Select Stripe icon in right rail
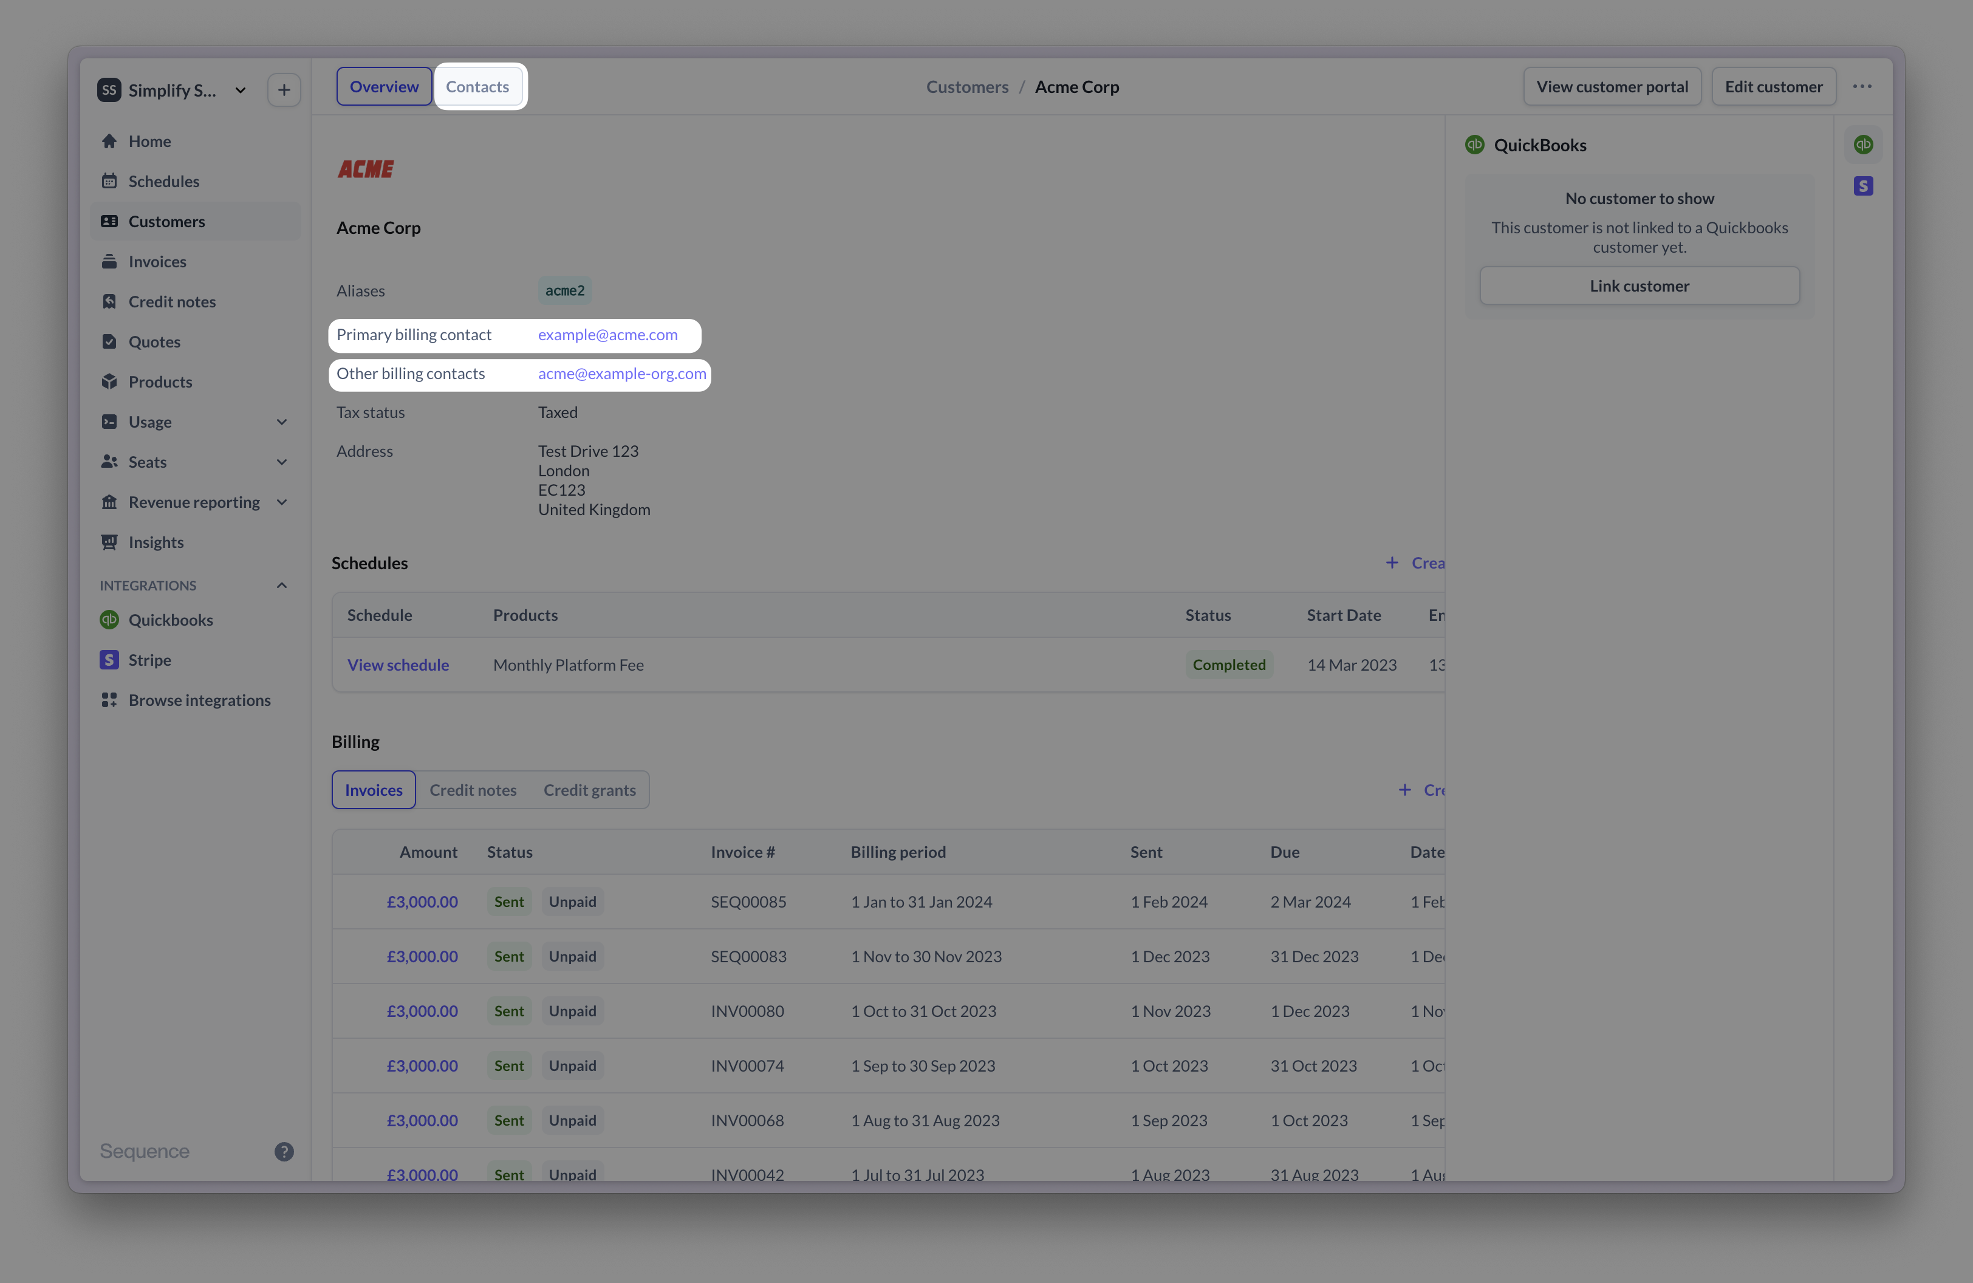Screen dimensions: 1973x1283 click(x=1862, y=186)
